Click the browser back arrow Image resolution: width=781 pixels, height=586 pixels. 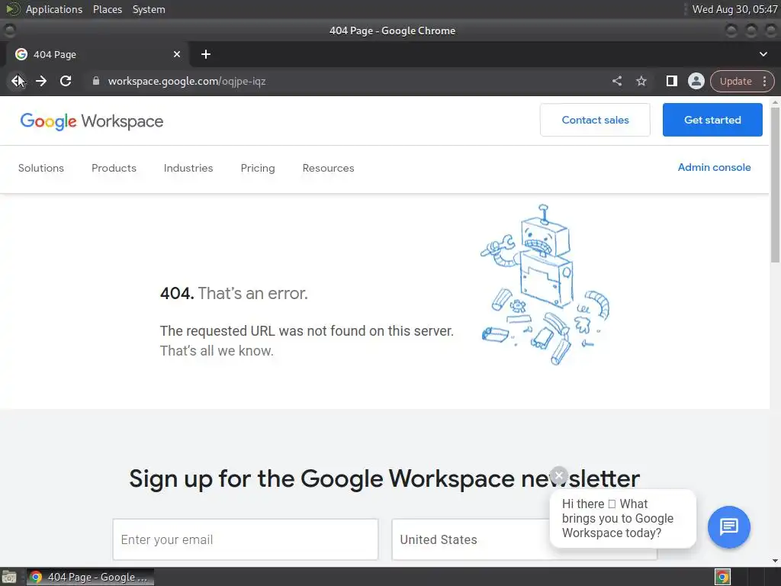(17, 81)
